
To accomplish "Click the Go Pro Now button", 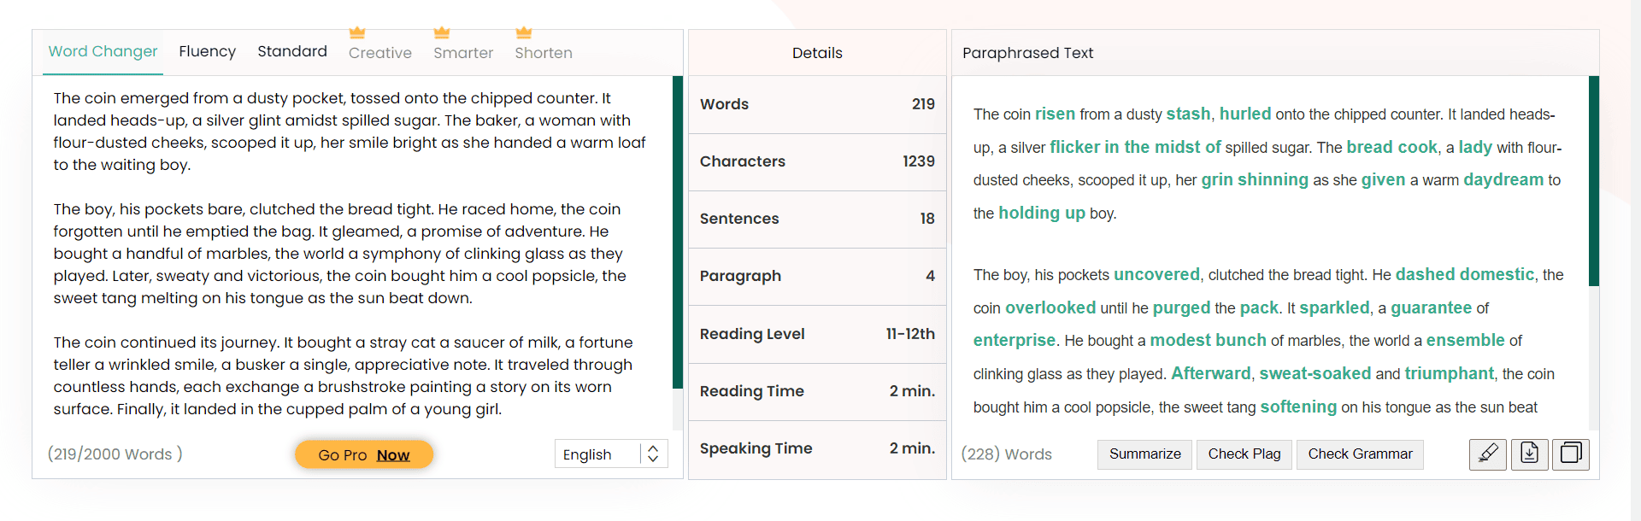I will [364, 455].
